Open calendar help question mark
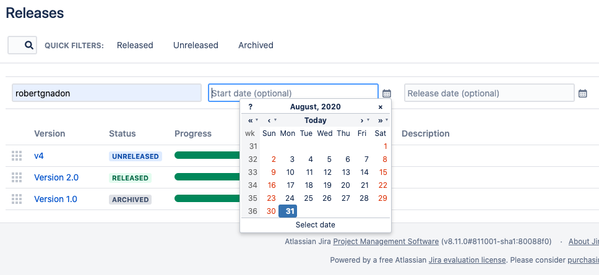599x275 pixels. pyautogui.click(x=250, y=107)
